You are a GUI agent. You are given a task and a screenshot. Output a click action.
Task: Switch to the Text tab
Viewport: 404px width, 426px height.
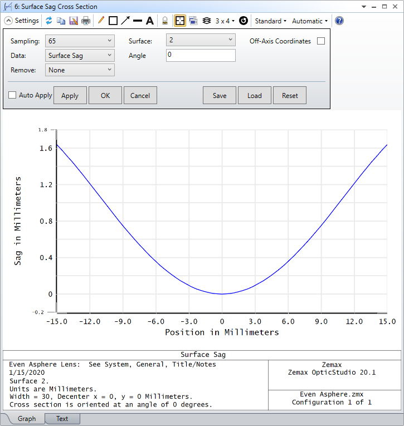62,418
